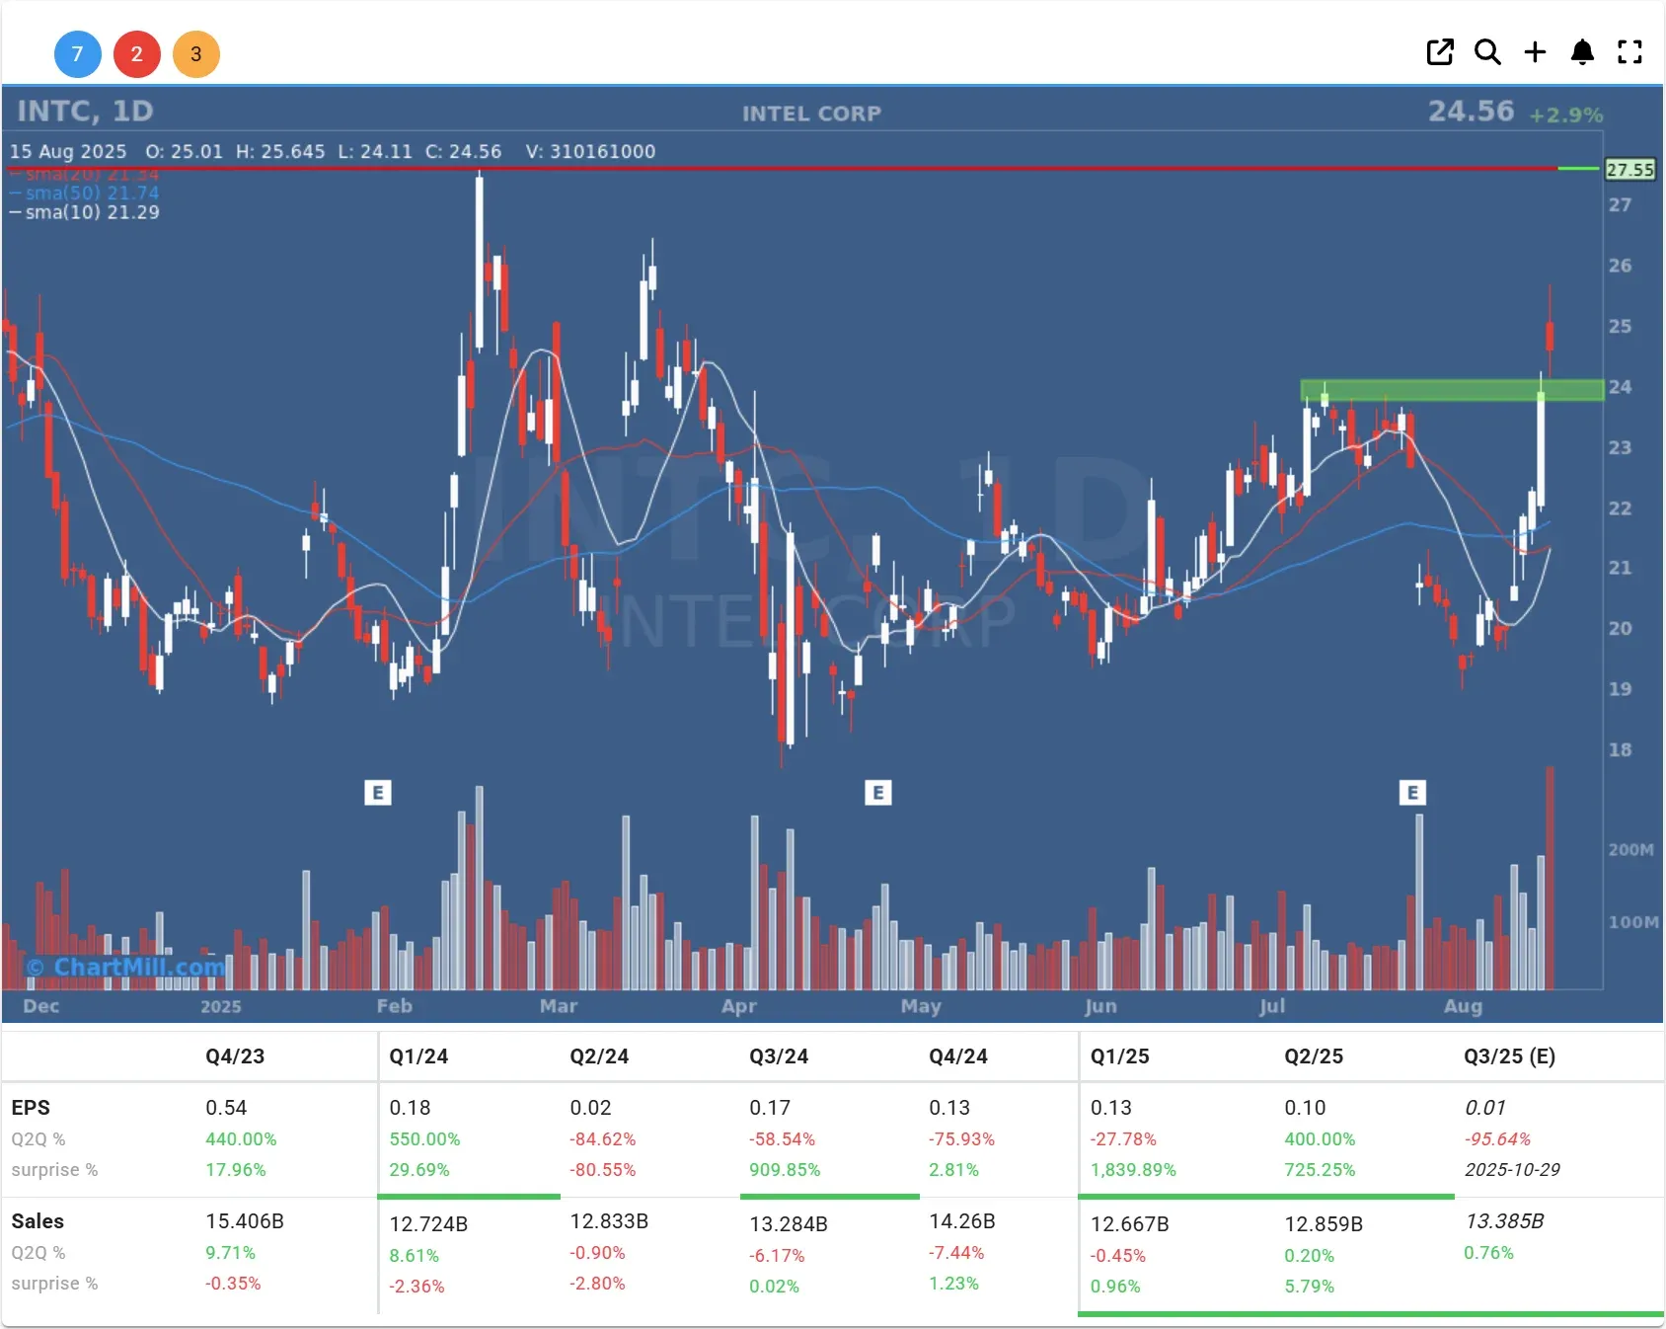This screenshot has width=1666, height=1329.
Task: Open the ChartMill.com watermark link
Action: click(127, 967)
